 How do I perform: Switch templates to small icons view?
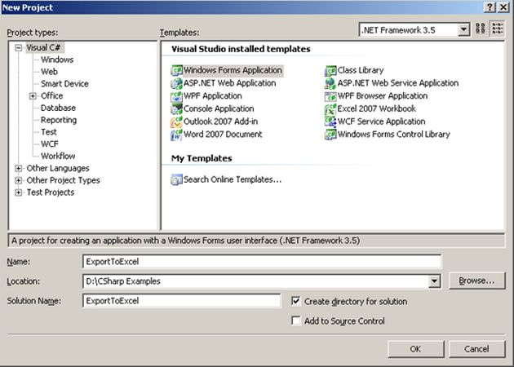498,29
